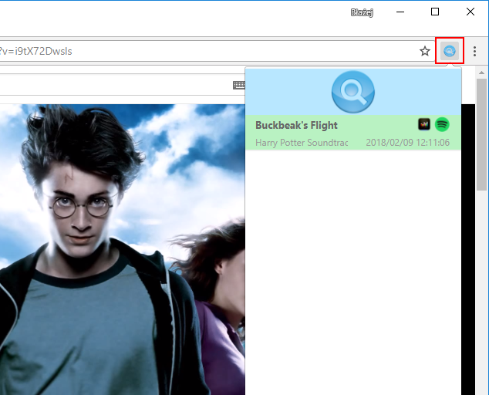Open the on-screen keyboard icon in search box
Viewport: 489px width, 395px height.
click(x=239, y=85)
